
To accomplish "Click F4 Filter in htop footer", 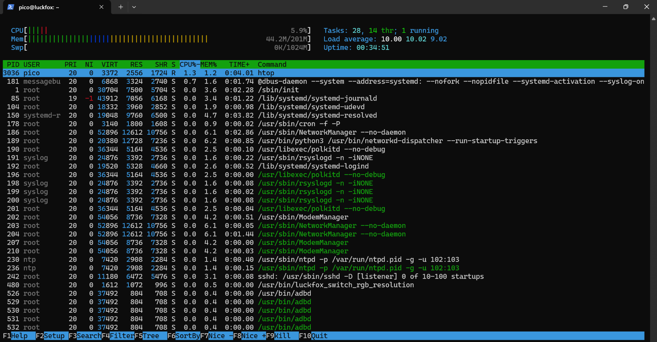I will [x=118, y=336].
